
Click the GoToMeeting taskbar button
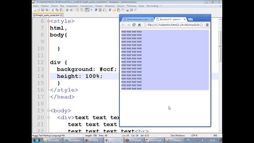[x=134, y=140]
